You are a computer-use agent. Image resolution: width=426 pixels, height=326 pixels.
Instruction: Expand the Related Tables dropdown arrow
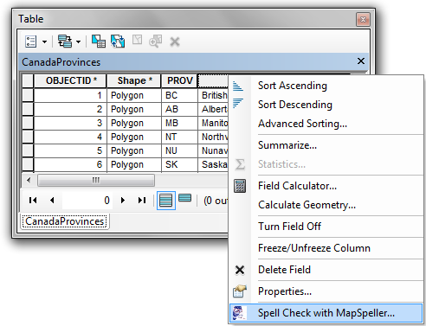[x=78, y=42]
